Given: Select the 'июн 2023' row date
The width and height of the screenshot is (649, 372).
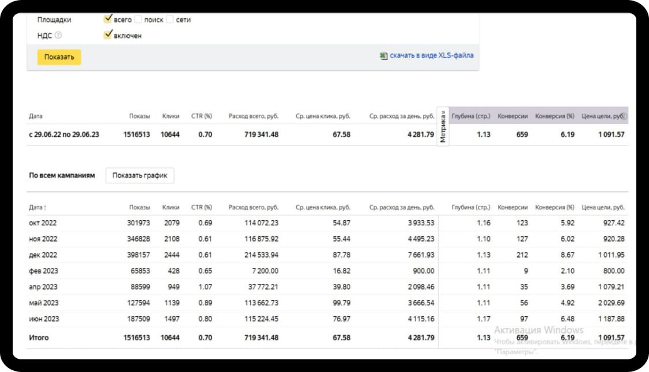Looking at the screenshot, I should pyautogui.click(x=44, y=319).
